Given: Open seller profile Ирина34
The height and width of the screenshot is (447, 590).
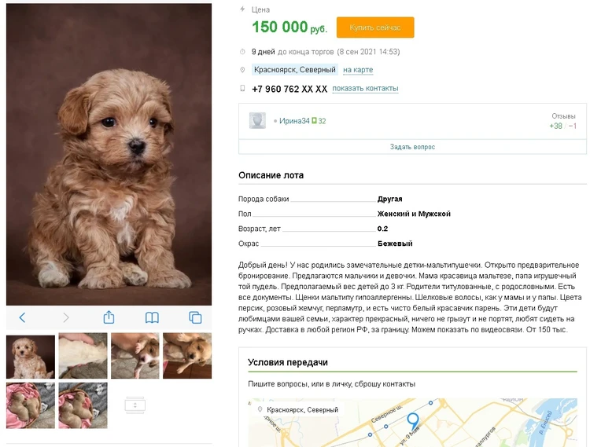Looking at the screenshot, I should (294, 121).
